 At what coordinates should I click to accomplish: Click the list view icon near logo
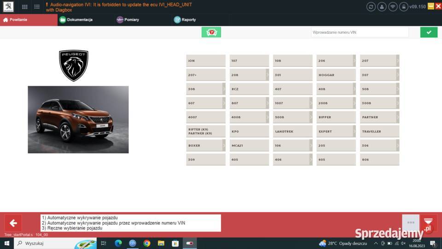(37, 7)
